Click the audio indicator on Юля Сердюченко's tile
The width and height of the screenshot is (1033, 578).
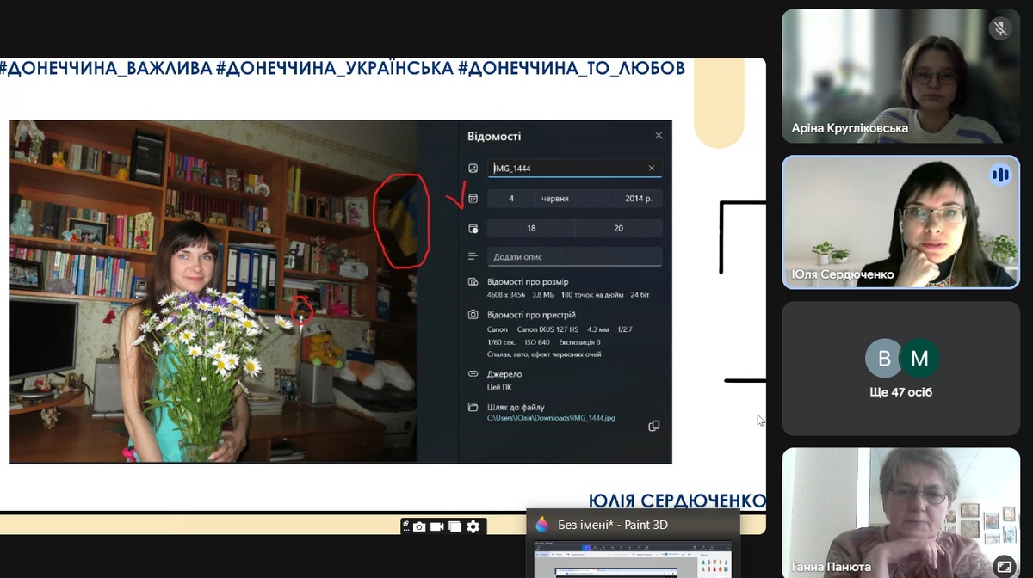pos(999,175)
